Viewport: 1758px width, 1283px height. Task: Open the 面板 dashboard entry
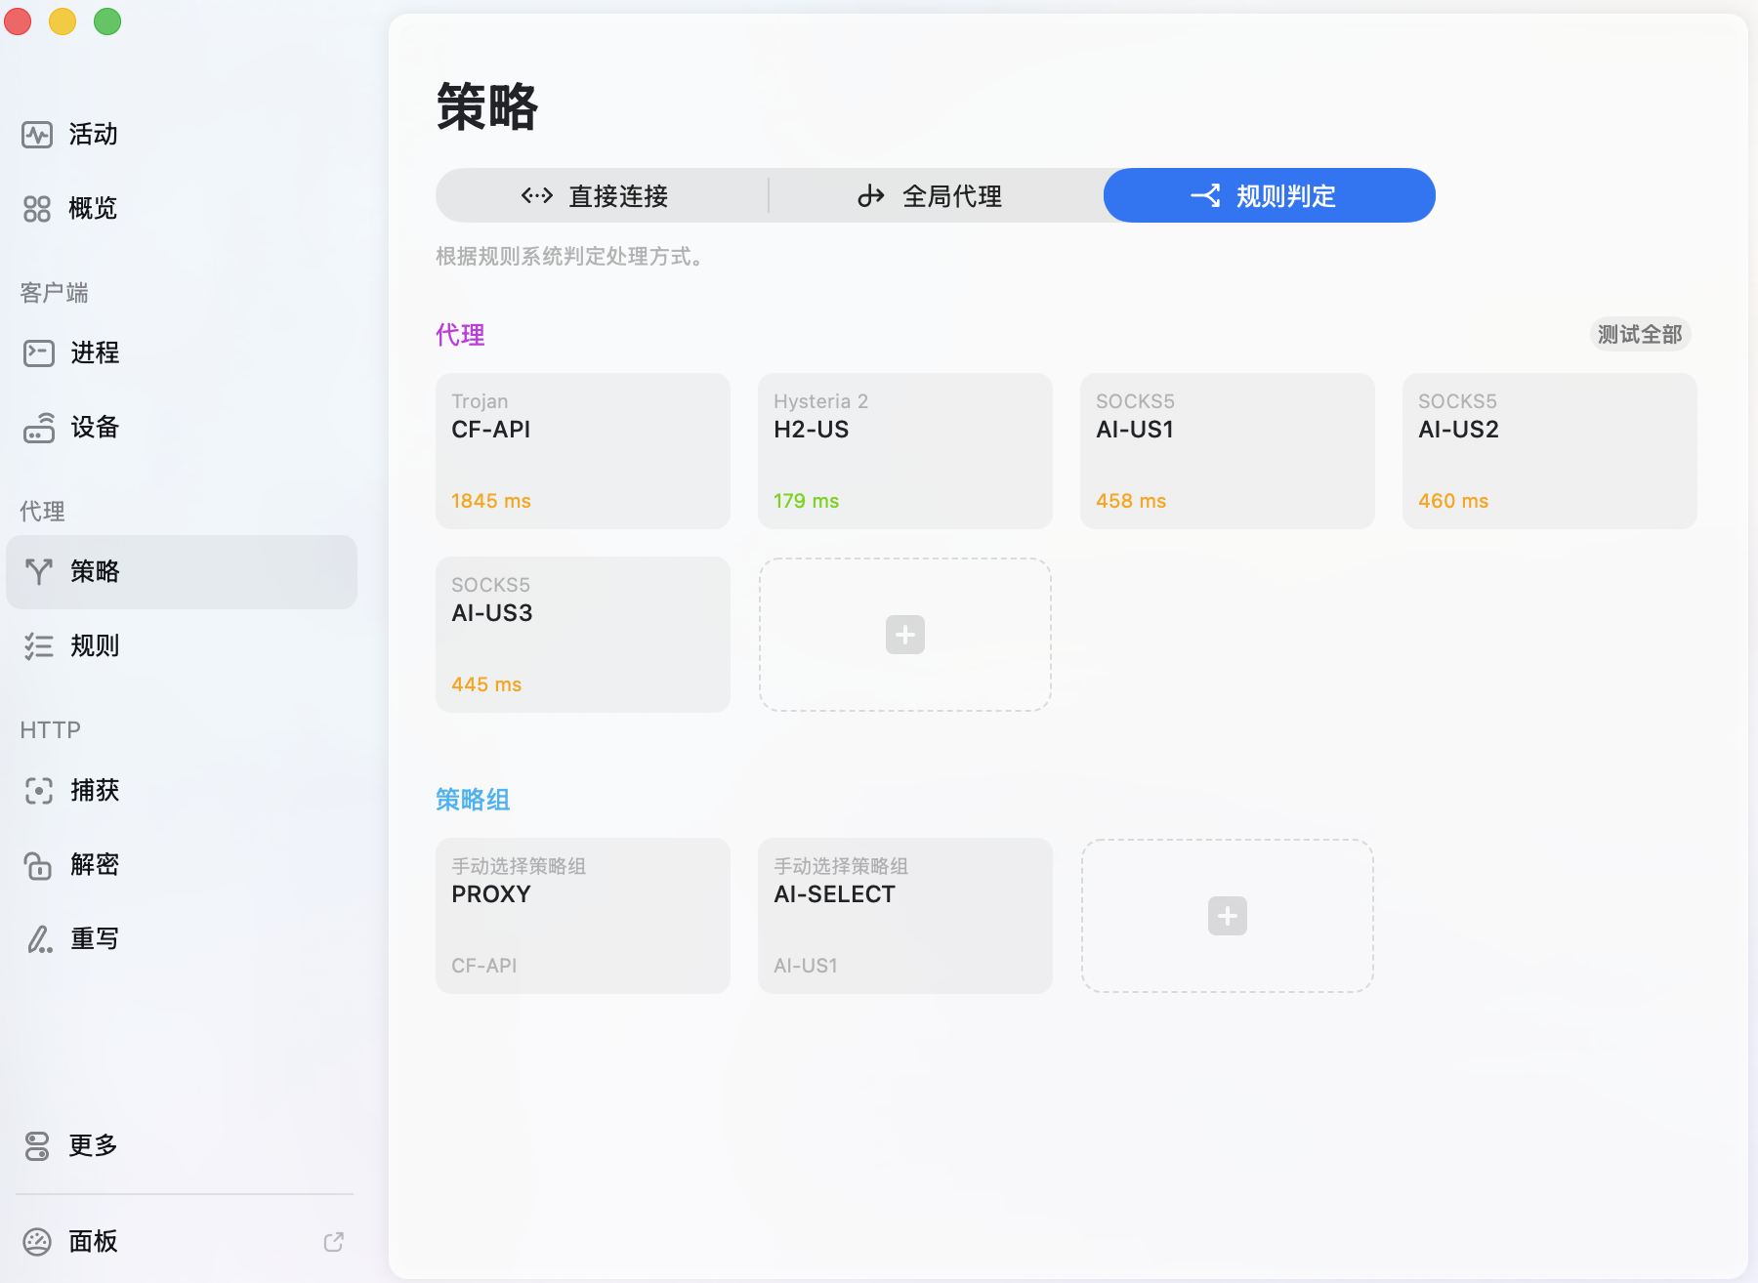click(182, 1242)
